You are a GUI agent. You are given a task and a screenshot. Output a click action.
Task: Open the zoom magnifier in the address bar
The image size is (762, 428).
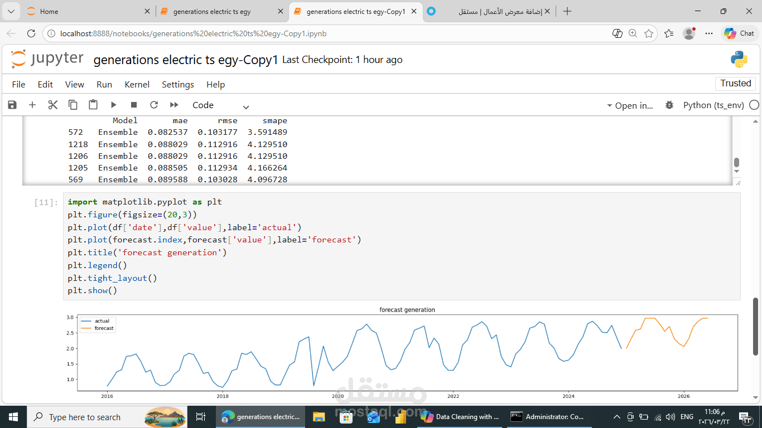coord(633,33)
